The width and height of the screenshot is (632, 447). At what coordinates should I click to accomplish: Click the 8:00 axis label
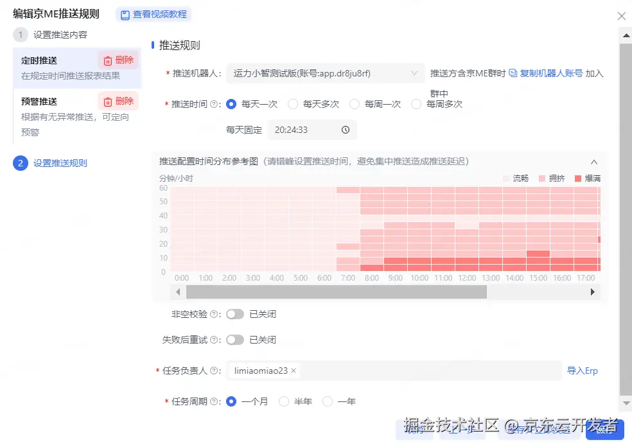click(x=372, y=278)
